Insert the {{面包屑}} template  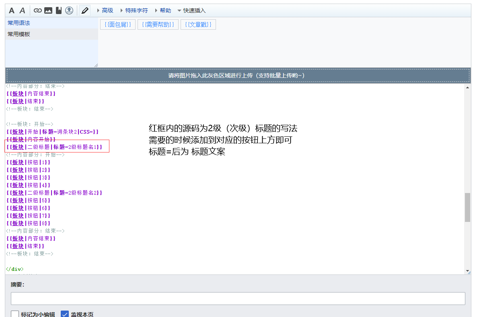point(118,24)
